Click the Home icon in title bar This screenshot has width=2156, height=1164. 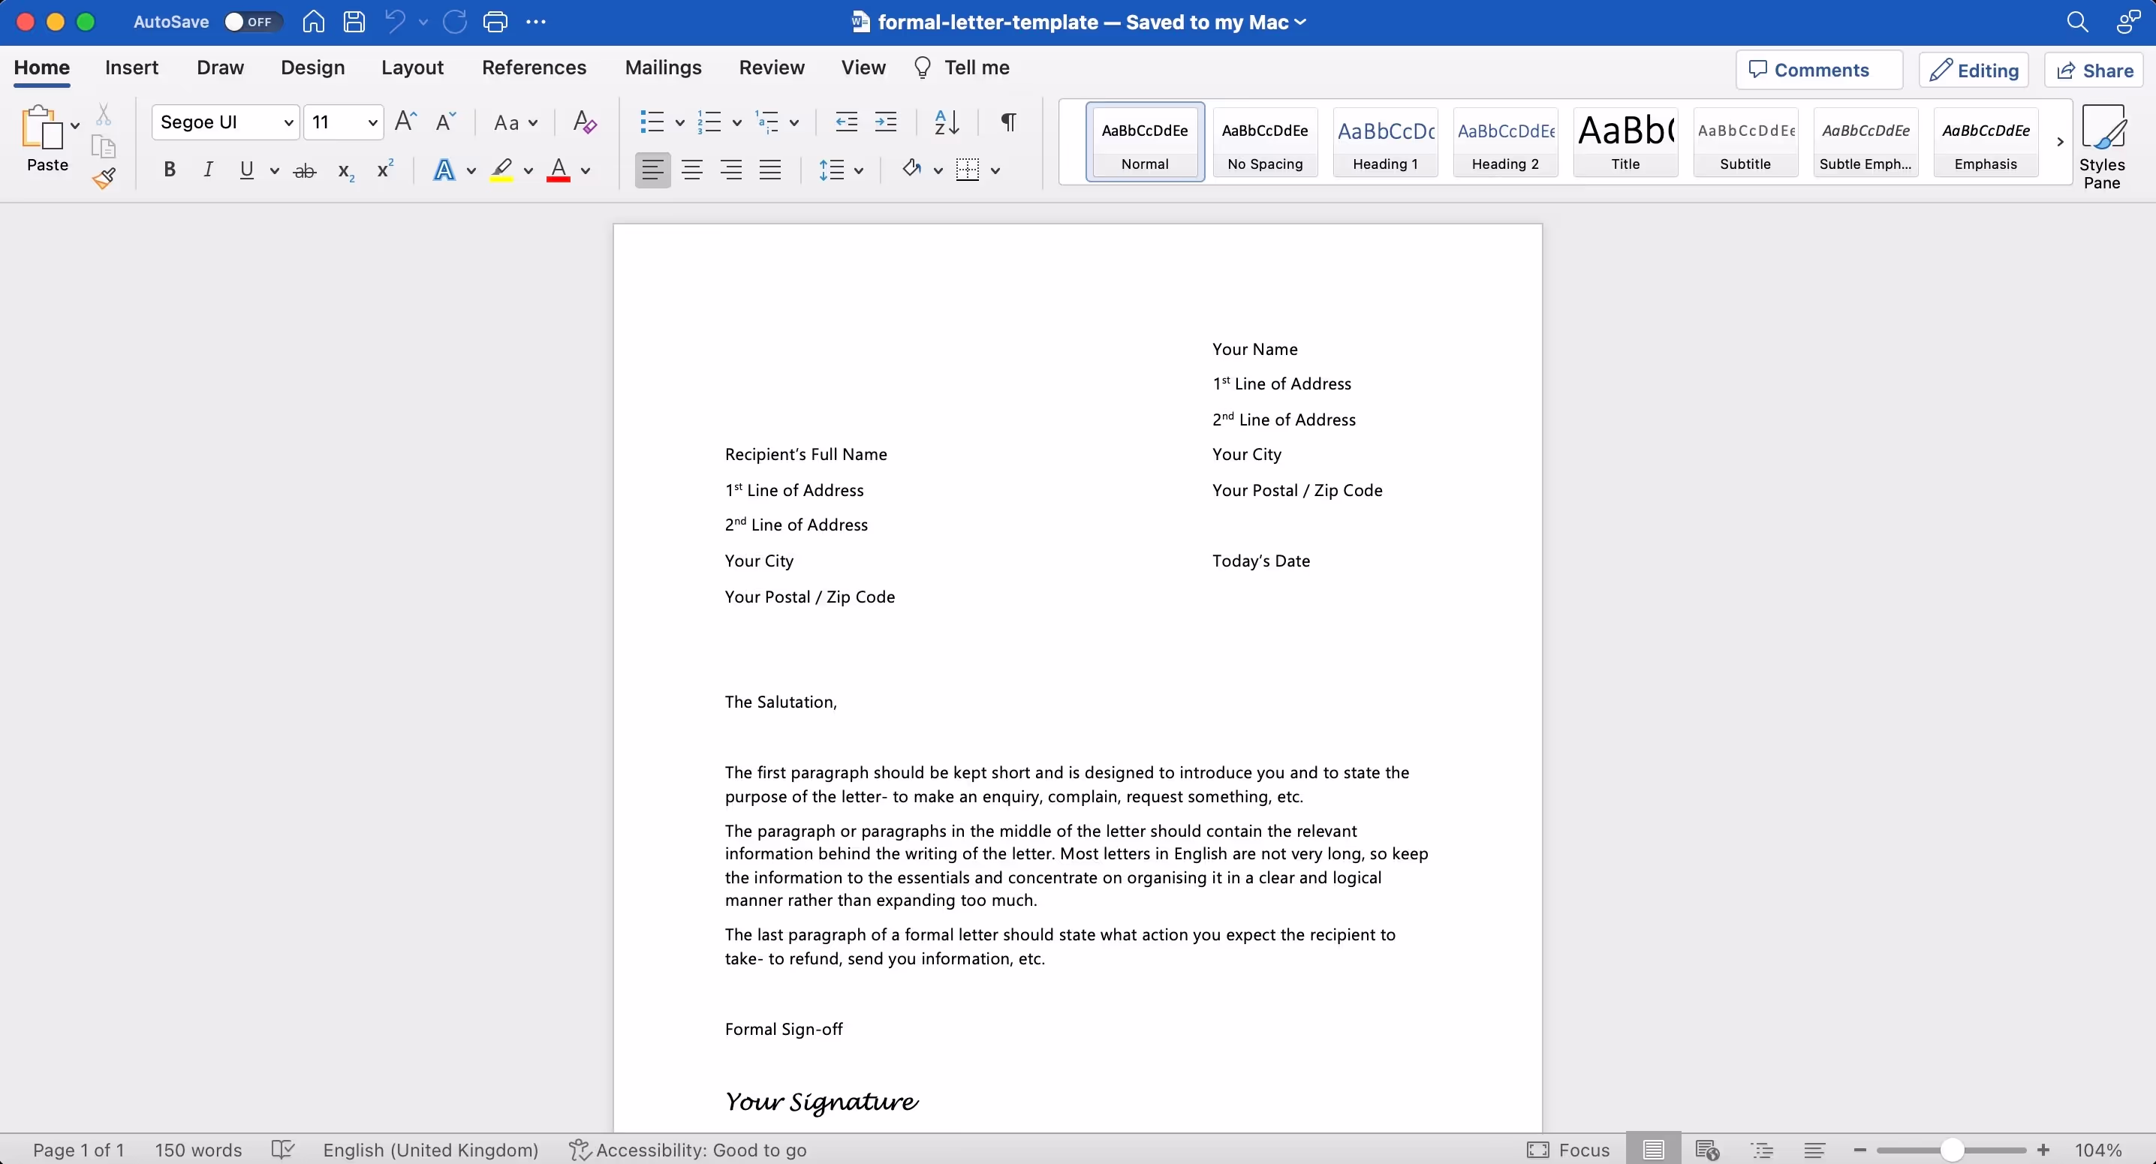314,22
